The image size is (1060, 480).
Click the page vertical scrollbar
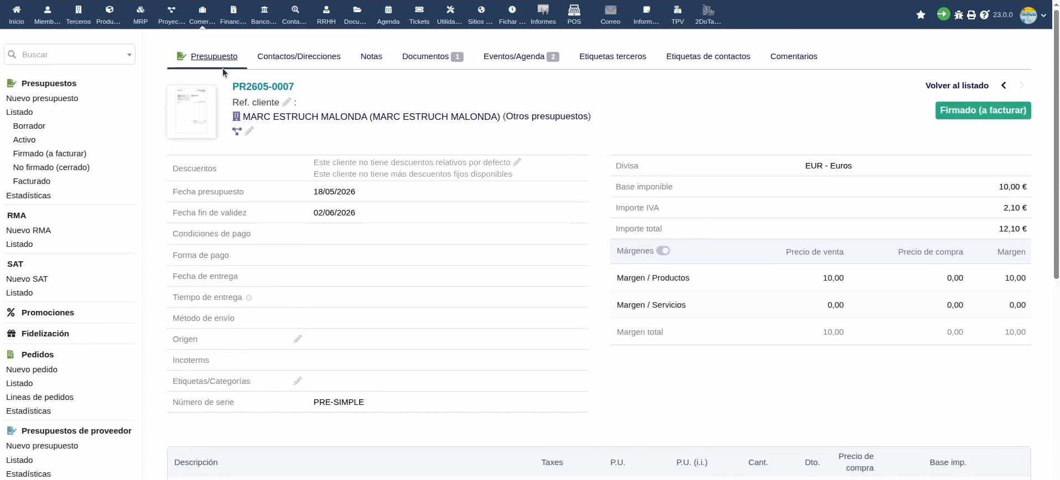point(1056,144)
